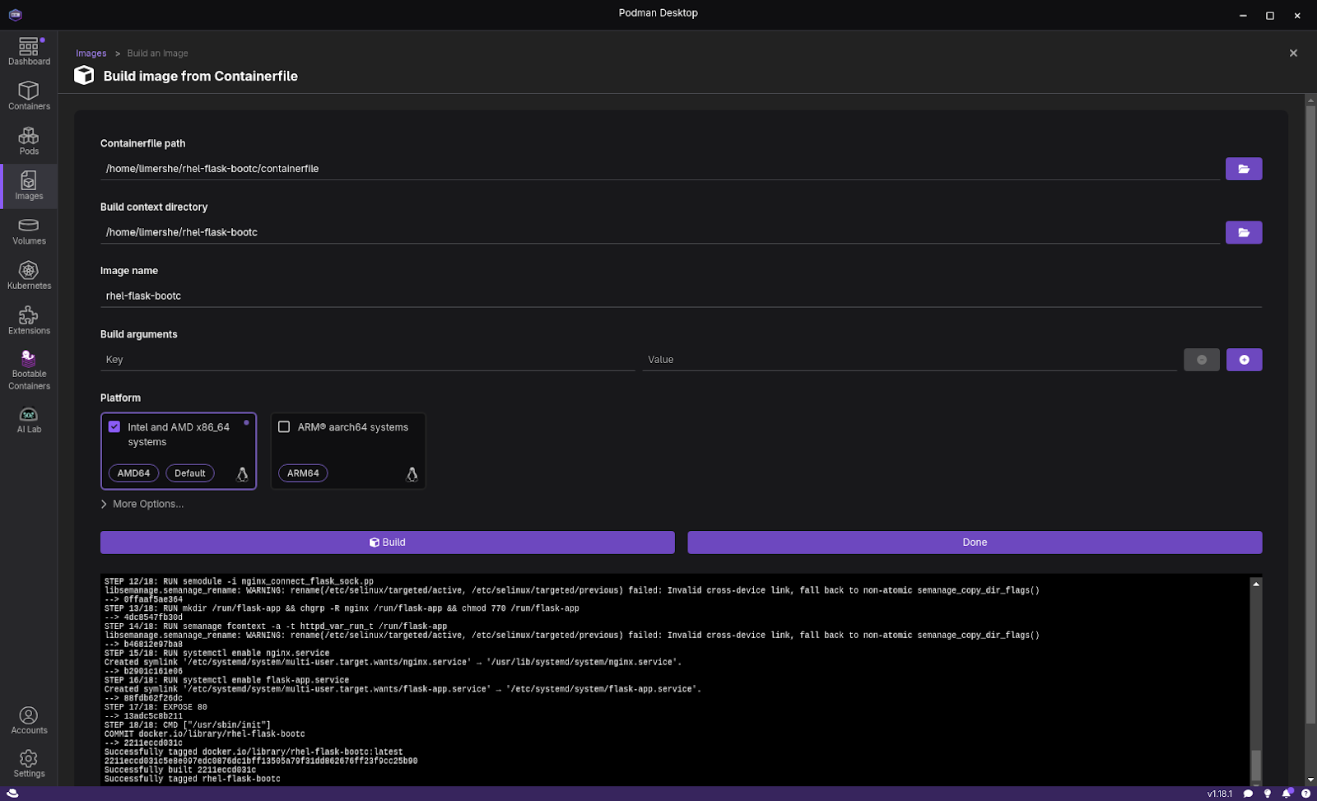This screenshot has height=801, width=1317.
Task: Click the Build button
Action: 387,543
